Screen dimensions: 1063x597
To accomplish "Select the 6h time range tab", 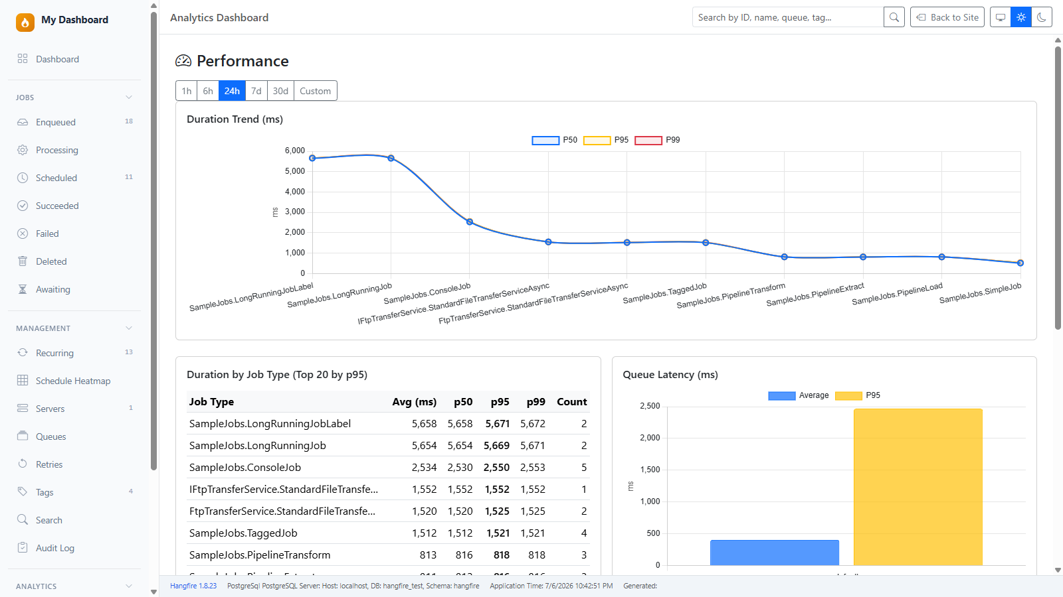I will tap(208, 91).
